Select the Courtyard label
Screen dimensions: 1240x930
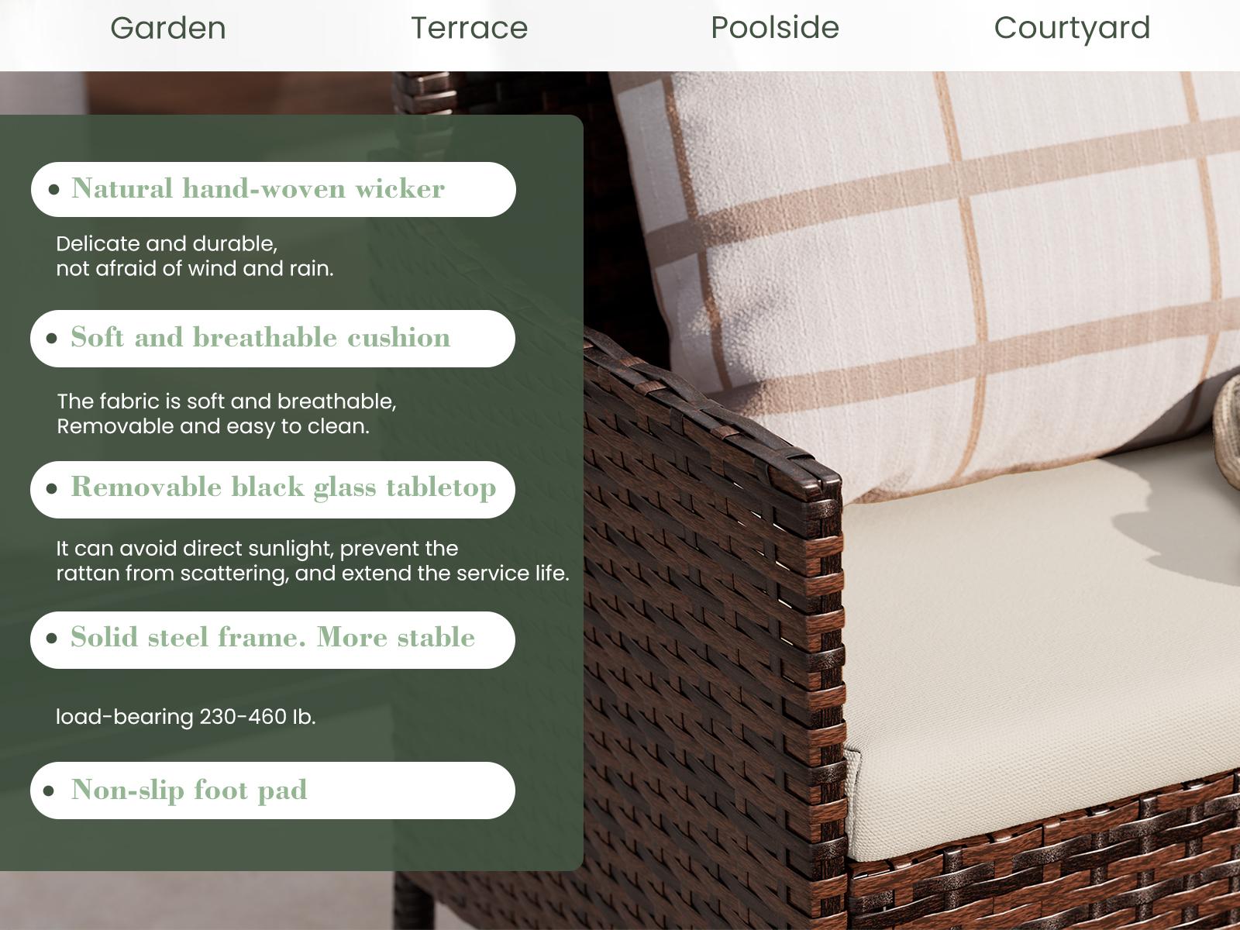[1072, 29]
